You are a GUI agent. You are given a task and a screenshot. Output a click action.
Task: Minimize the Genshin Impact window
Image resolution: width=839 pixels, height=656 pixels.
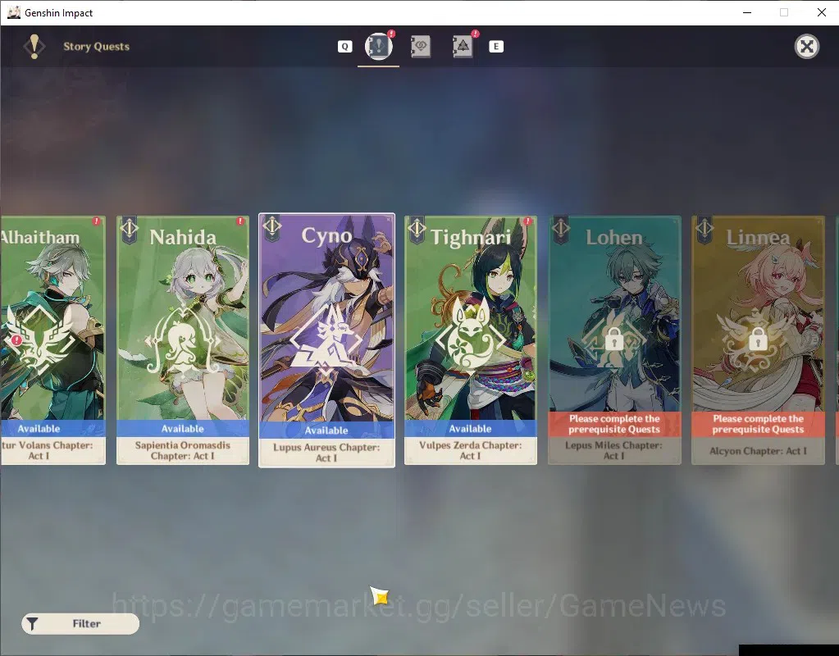click(x=747, y=12)
